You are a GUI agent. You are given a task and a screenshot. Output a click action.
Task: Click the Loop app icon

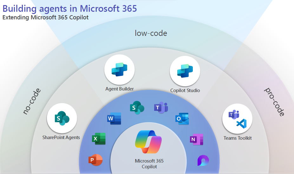203,160
